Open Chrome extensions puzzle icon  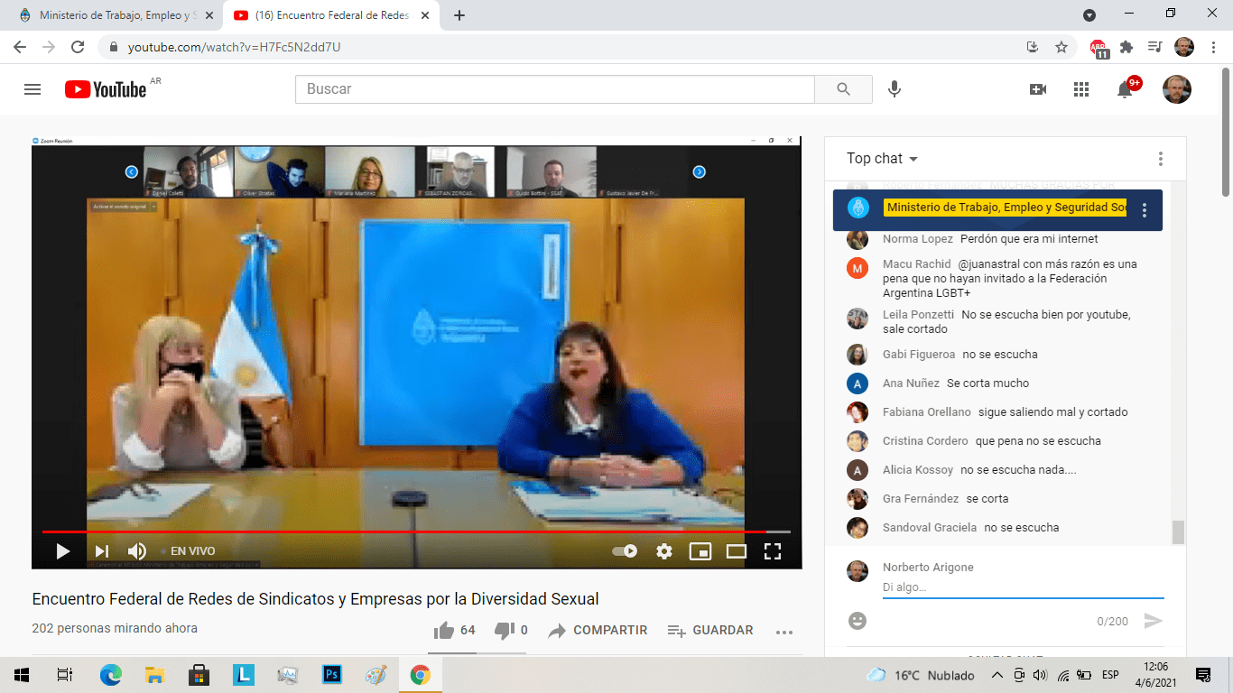point(1126,47)
